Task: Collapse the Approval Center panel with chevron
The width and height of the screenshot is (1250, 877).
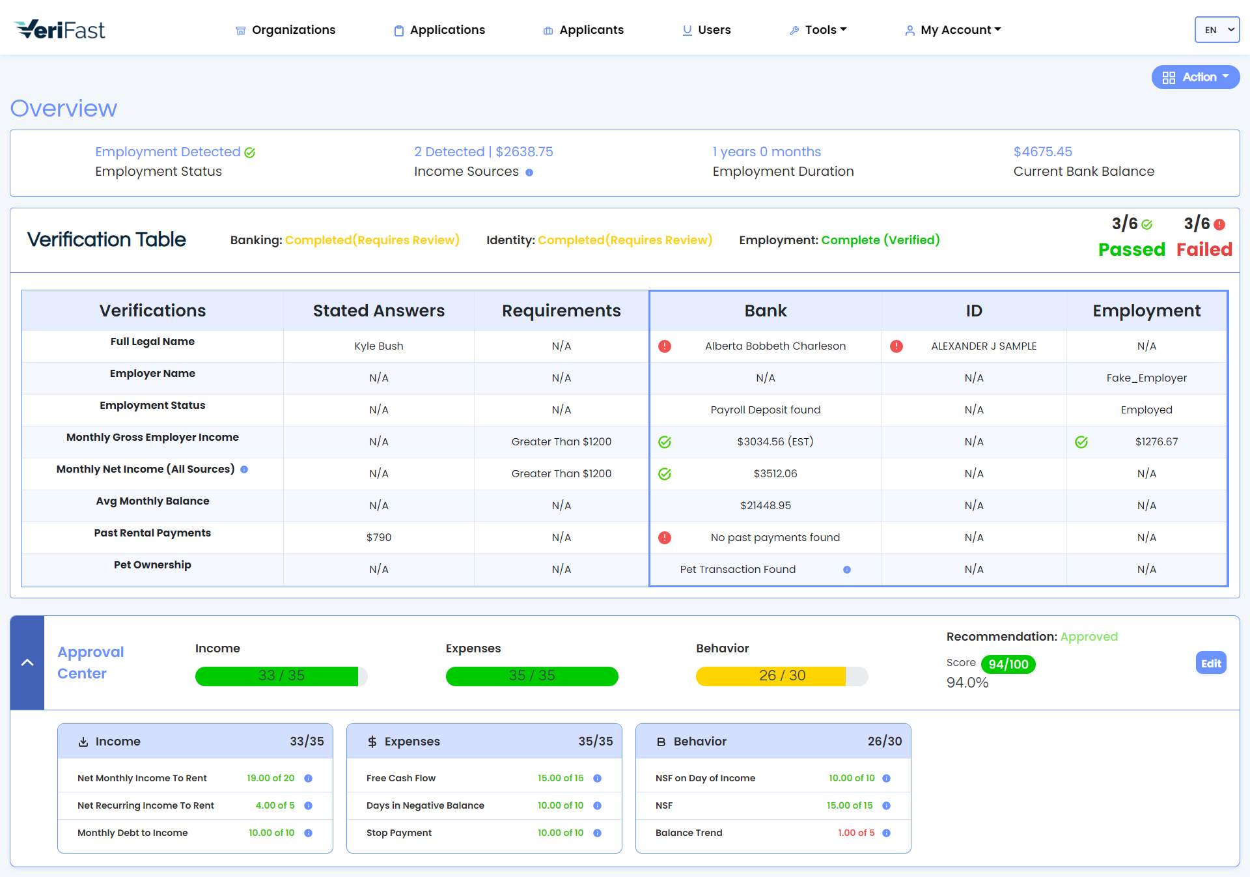Action: (x=27, y=663)
